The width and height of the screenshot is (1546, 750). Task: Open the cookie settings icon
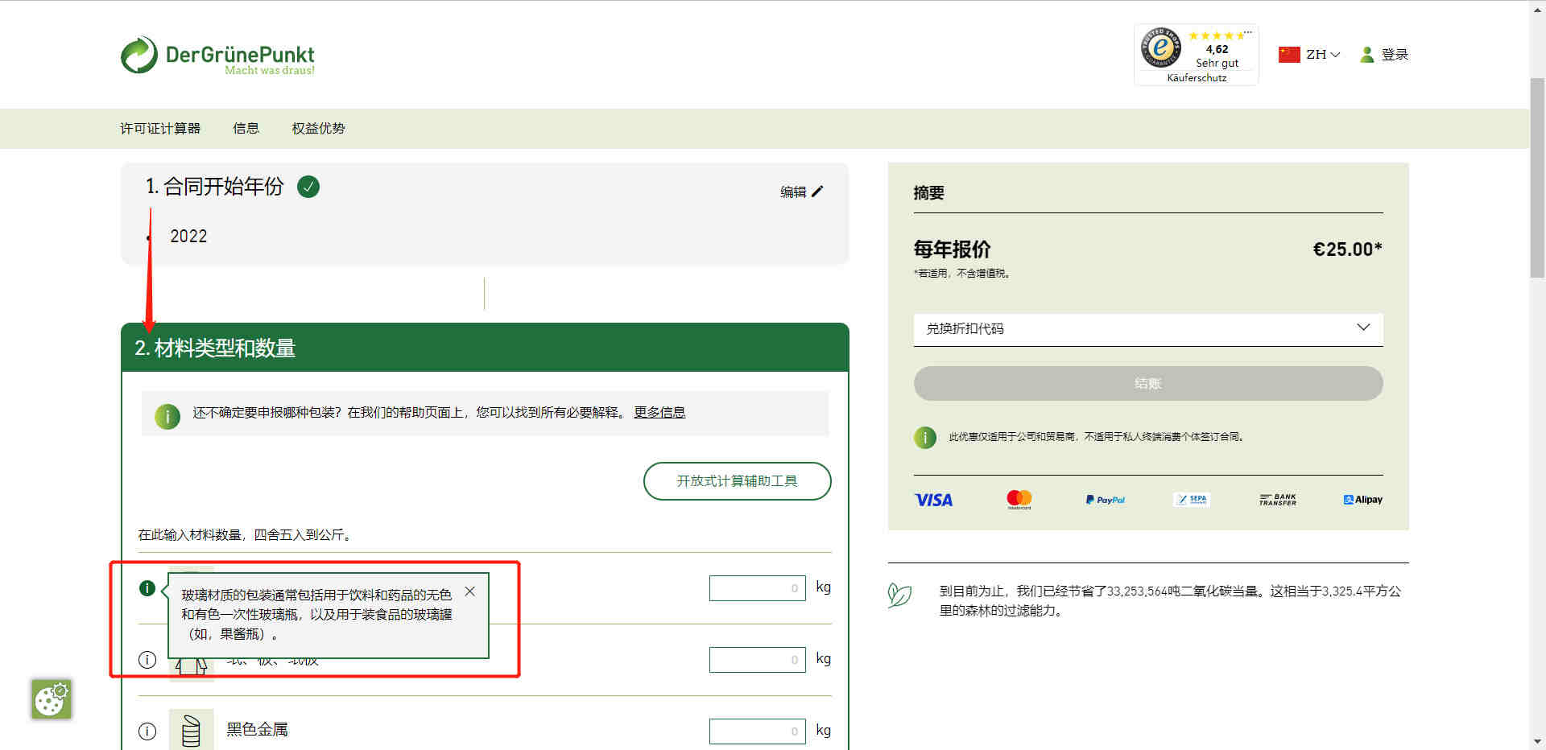coord(52,699)
